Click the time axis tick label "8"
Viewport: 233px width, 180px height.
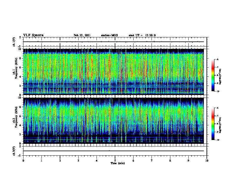170,161
